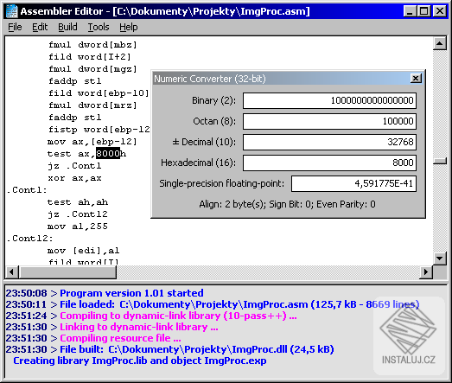Click the 'Creating library ImgProc.lib' log line

click(140, 361)
